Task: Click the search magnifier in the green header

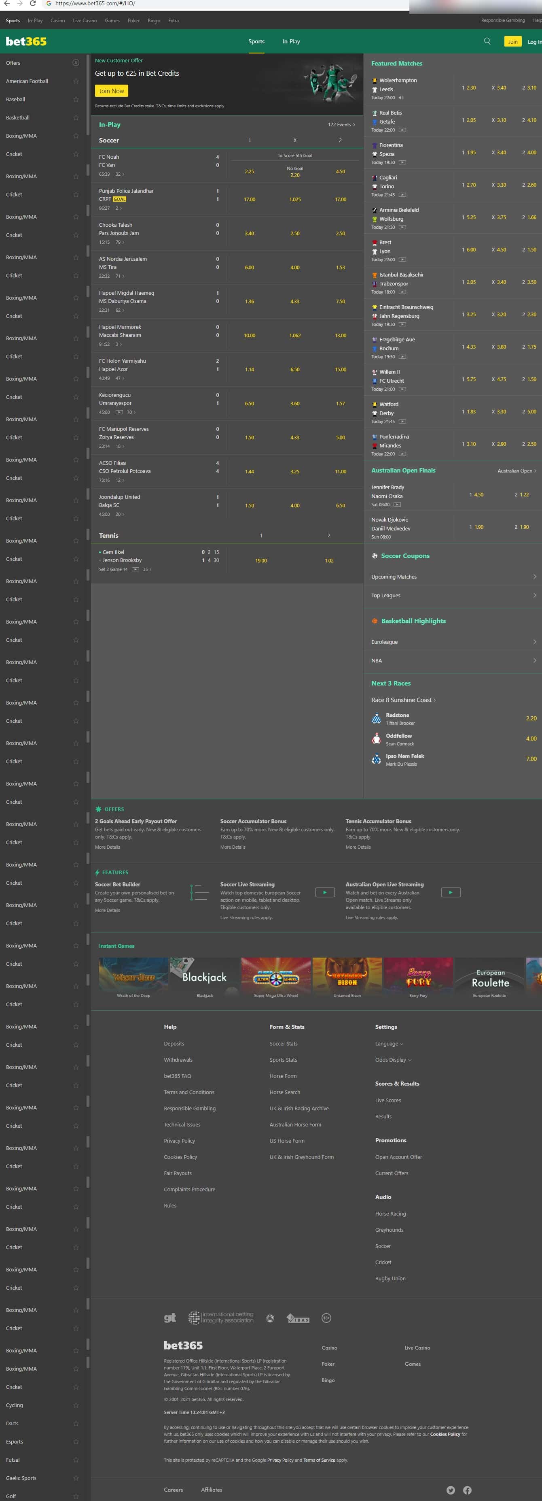Action: pyautogui.click(x=487, y=41)
